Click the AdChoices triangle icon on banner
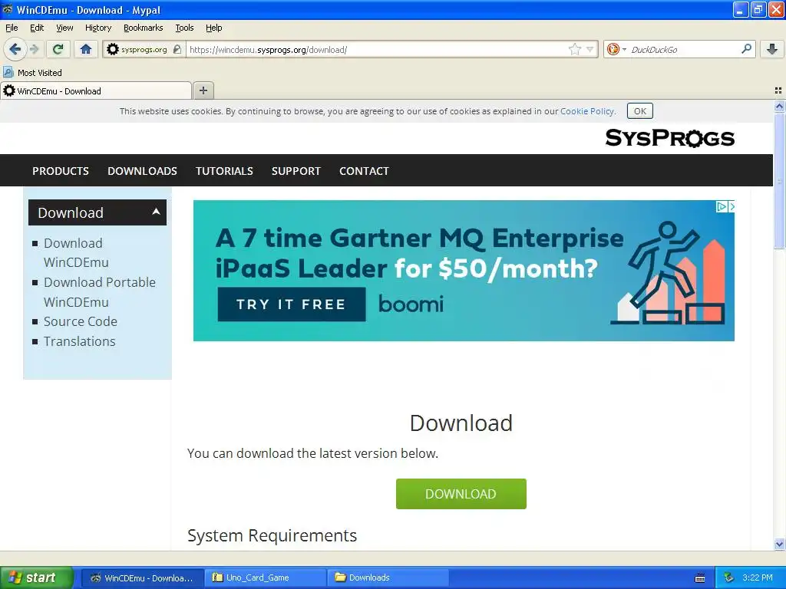Screen dimensions: 786x589 point(722,206)
